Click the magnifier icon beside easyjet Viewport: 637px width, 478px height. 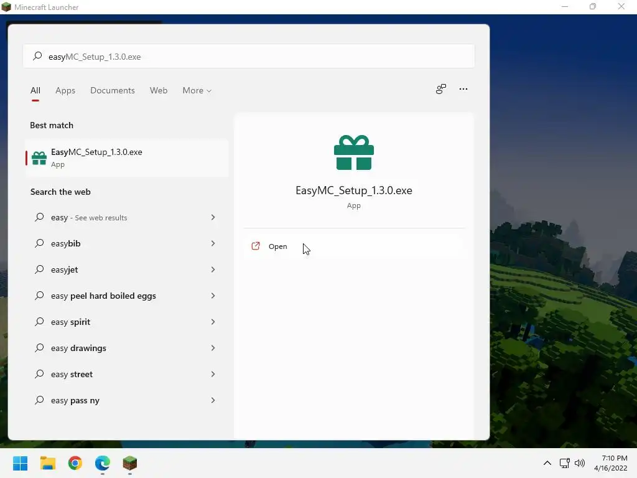click(x=39, y=269)
